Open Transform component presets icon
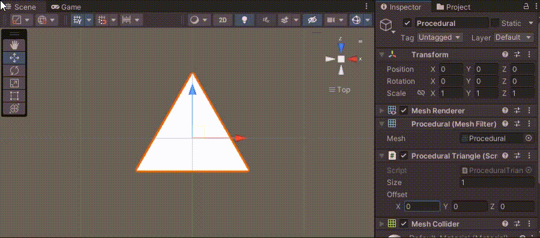Image resolution: width=540 pixels, height=238 pixels. 517,55
